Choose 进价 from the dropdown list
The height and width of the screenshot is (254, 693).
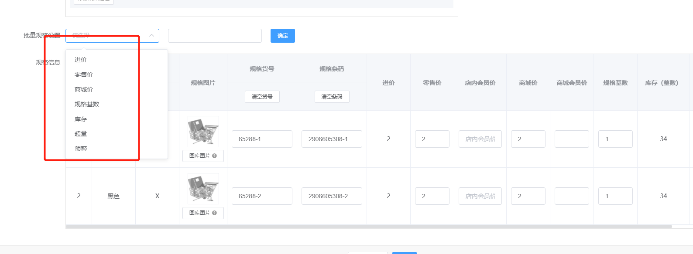[x=117, y=60]
